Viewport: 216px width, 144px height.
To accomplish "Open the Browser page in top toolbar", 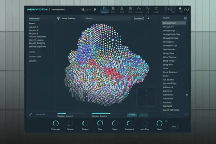I will coord(104,10).
